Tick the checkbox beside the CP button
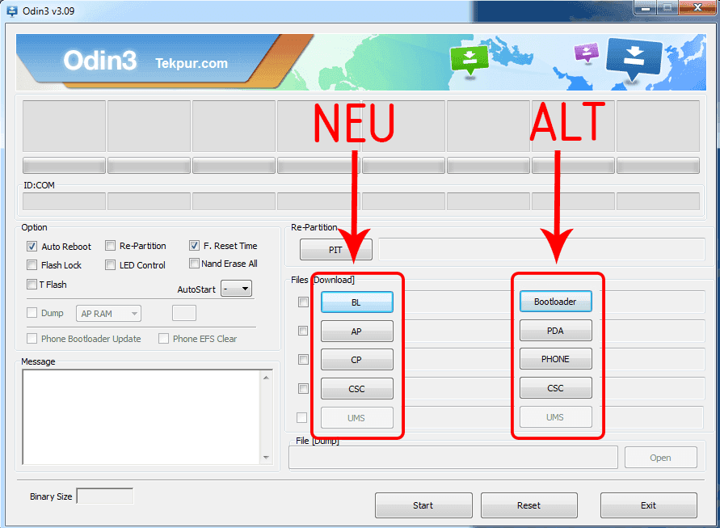The image size is (720, 528). coord(303,359)
